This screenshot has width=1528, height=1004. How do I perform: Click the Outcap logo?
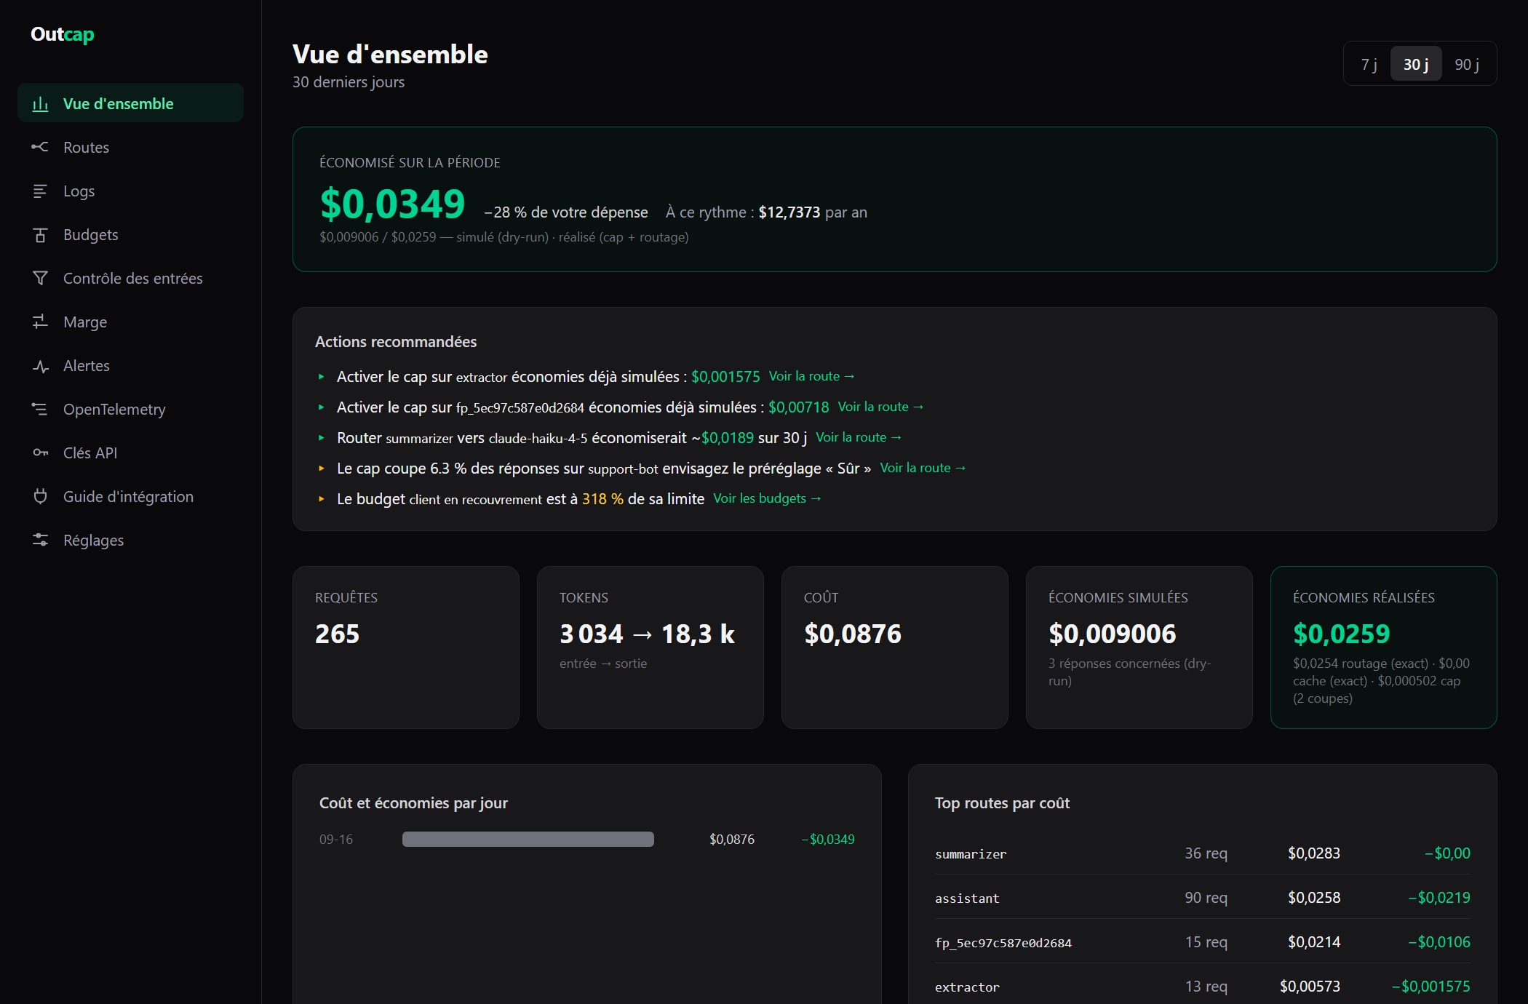pyautogui.click(x=63, y=34)
